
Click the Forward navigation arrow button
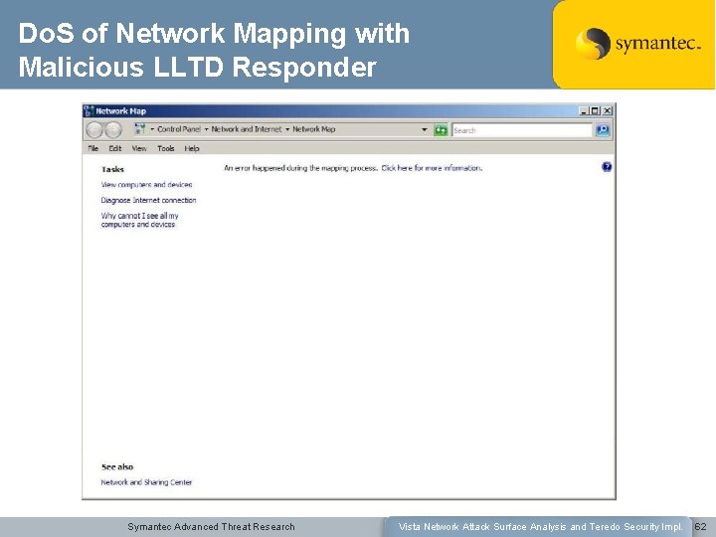click(x=112, y=130)
